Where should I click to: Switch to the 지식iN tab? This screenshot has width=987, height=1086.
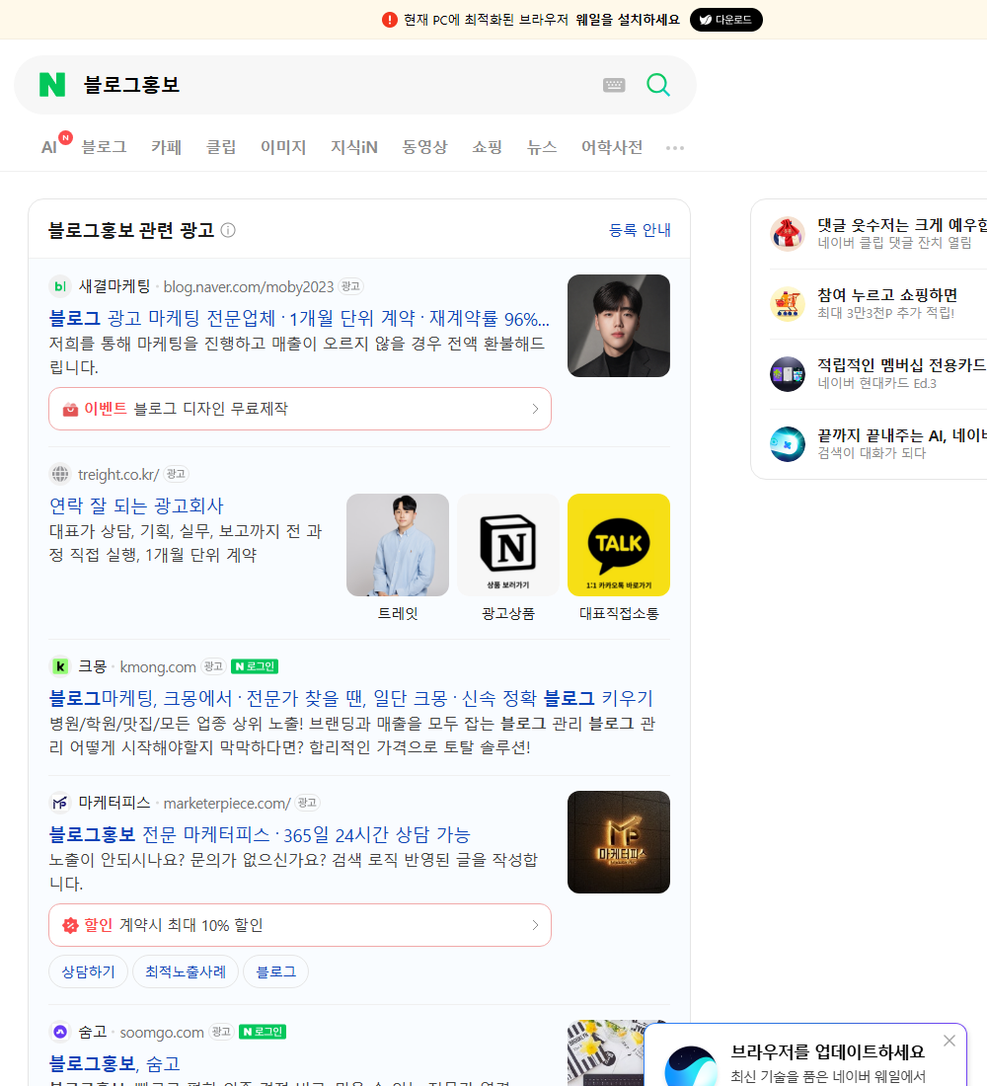354,147
